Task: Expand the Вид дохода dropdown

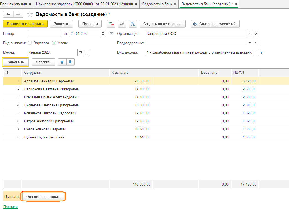Action: pyautogui.click(x=256, y=52)
